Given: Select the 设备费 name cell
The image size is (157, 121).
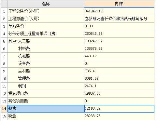Looking at the screenshot, I should 46,64.
